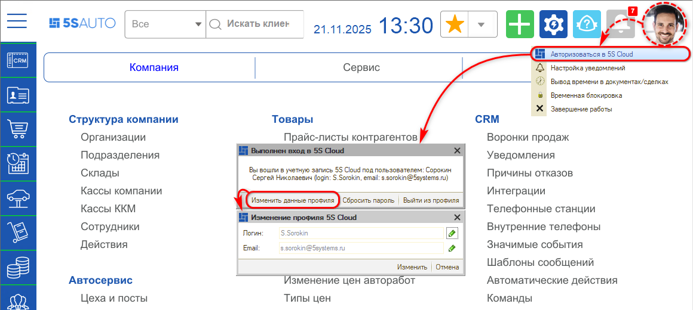This screenshot has width=693, height=310.
Task: Close the 'Изменение профиля 5S Cloud' dialog
Action: coord(458,217)
